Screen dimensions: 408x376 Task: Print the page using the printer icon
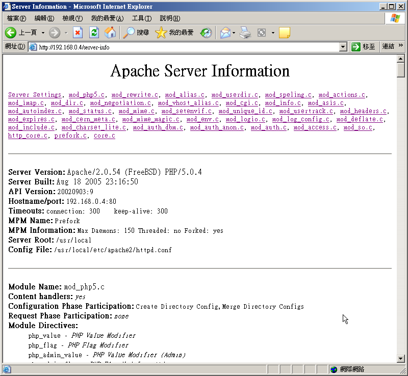coord(246,33)
